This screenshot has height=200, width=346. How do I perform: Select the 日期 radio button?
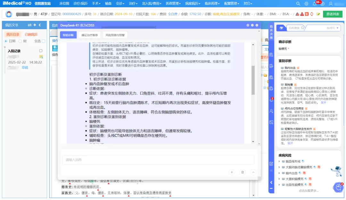(6, 41)
